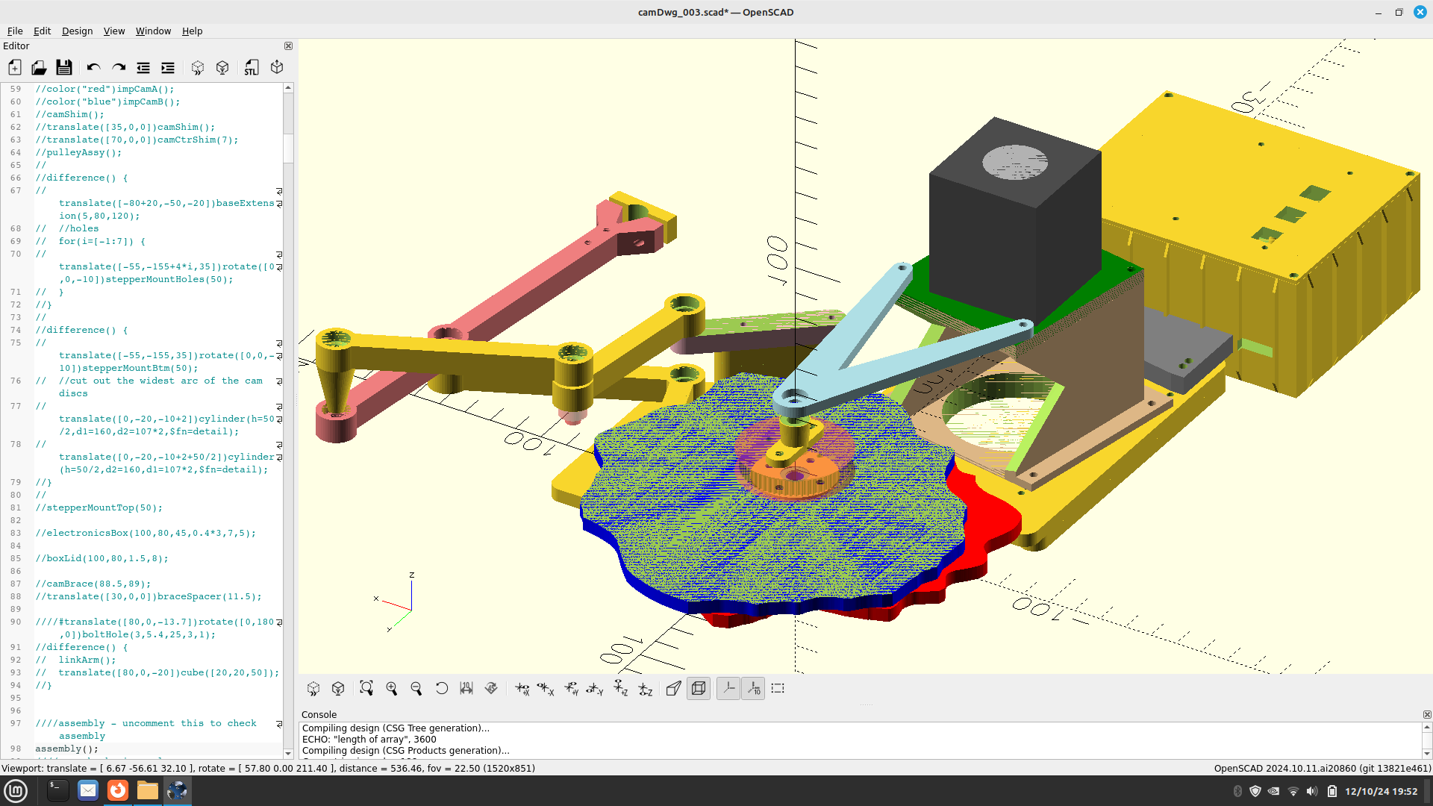Toggle the scale markers on the axes
Viewport: 1433px width, 806px height.
point(753,688)
